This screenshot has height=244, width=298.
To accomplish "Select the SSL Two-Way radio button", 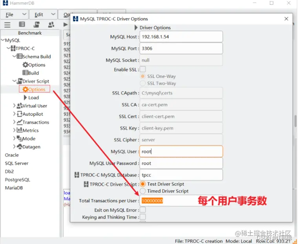I will 143,83.
